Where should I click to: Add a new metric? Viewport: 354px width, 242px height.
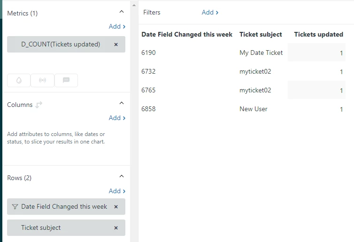tap(117, 27)
